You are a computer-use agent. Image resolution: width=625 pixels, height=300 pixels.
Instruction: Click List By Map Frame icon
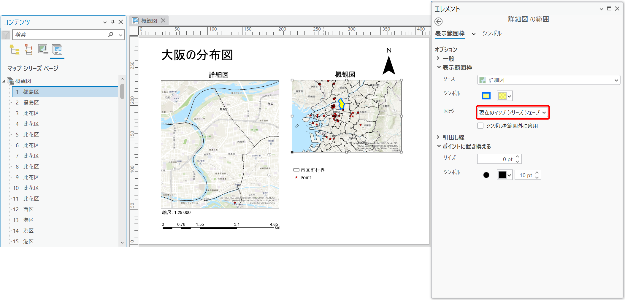click(43, 50)
